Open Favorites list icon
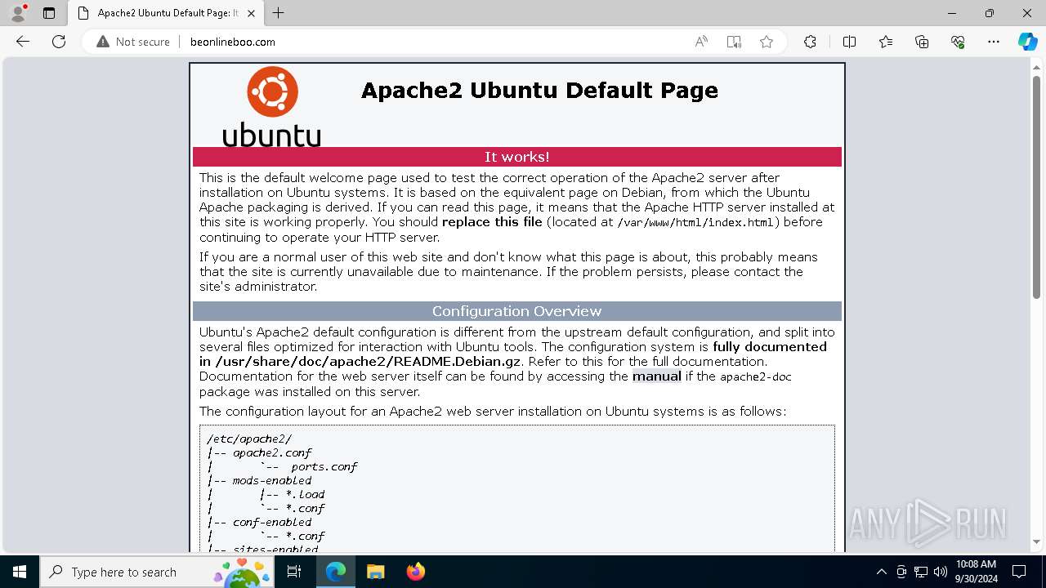The image size is (1046, 588). 886,42
